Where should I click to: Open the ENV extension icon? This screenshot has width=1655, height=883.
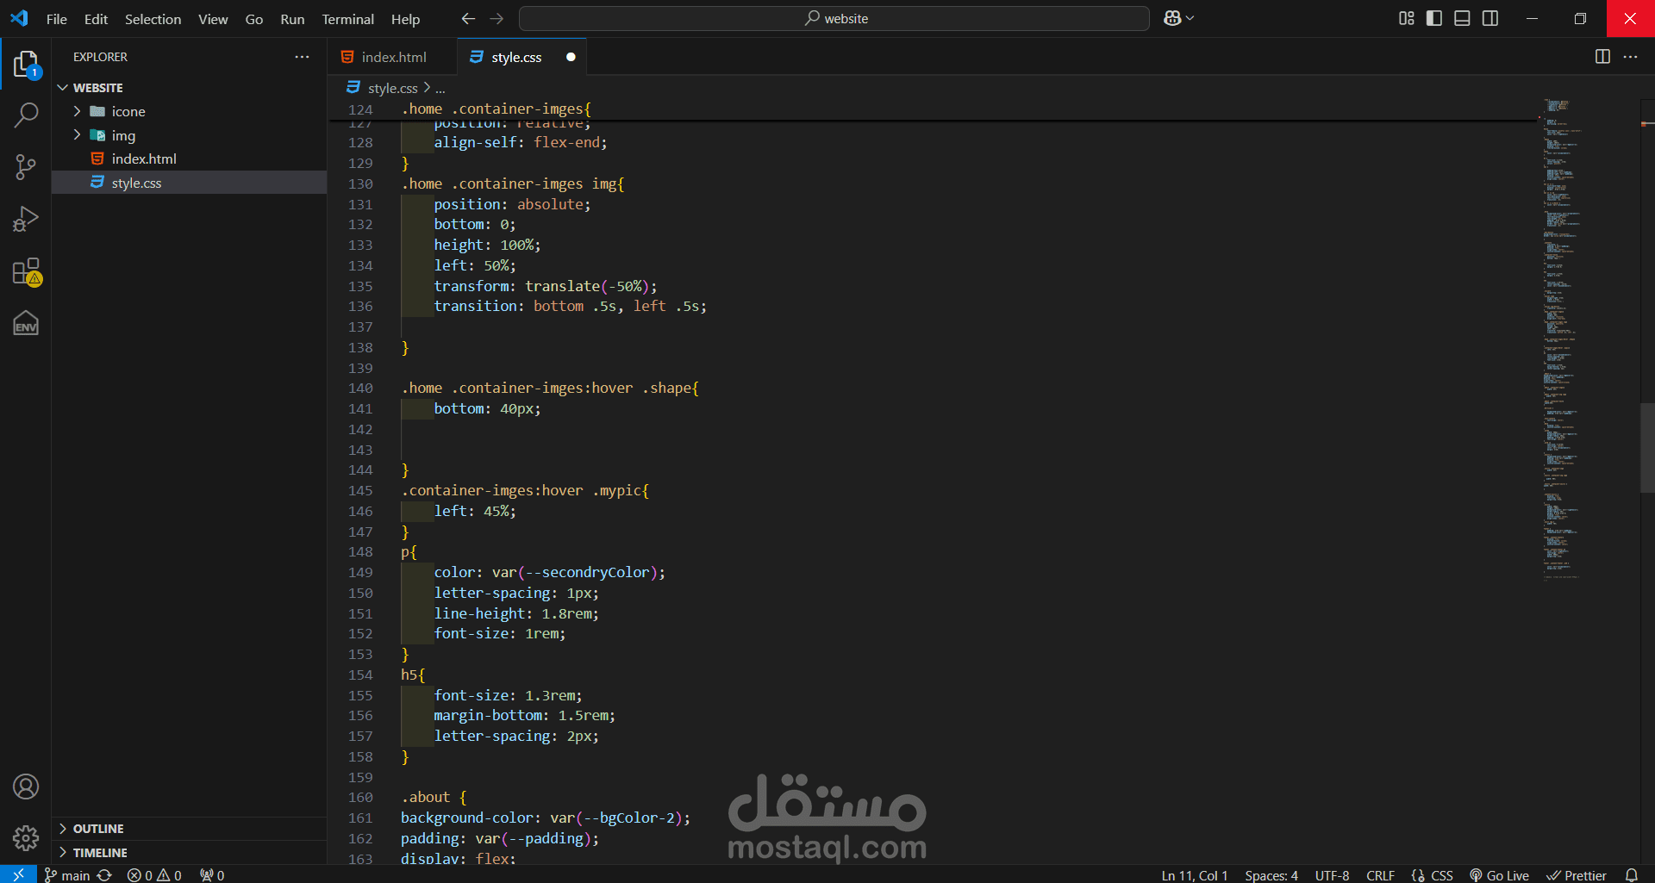26,324
